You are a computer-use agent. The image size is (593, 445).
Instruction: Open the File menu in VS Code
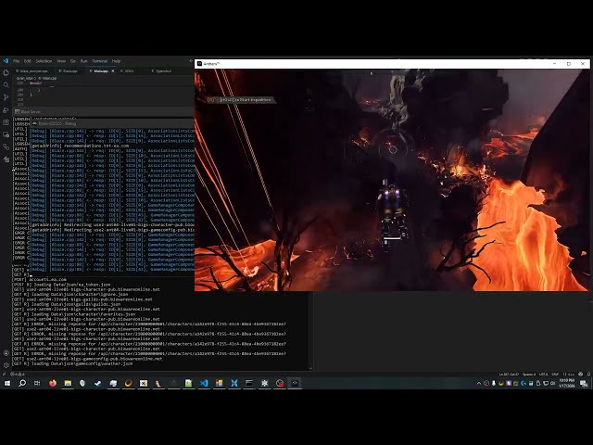click(x=17, y=61)
